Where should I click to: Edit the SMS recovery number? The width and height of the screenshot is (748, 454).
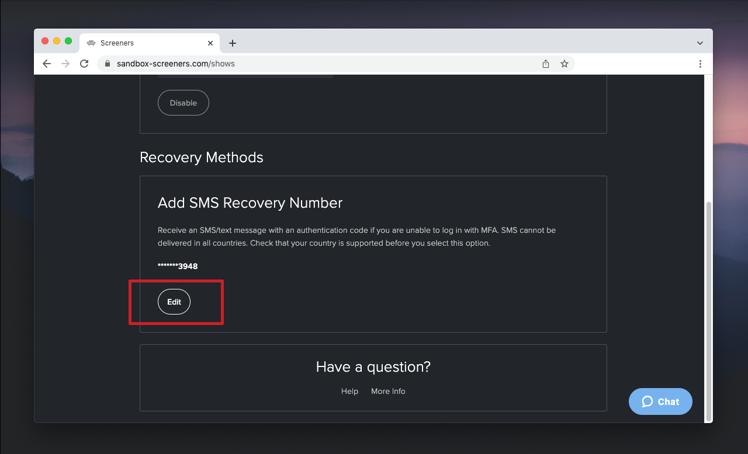tap(174, 302)
